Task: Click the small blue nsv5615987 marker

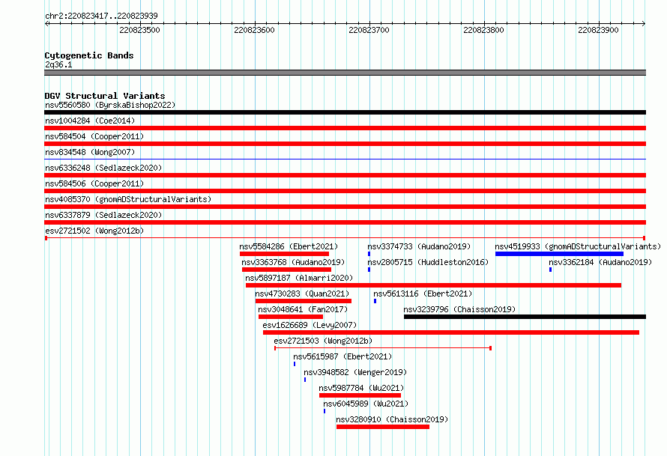Action: (295, 364)
